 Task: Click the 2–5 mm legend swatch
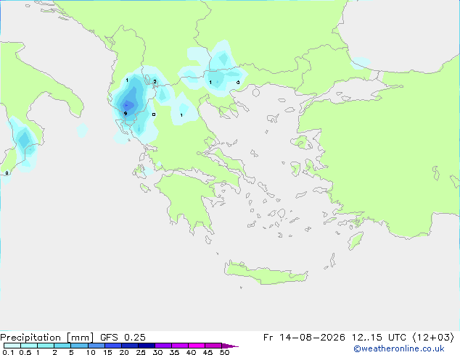click(x=62, y=346)
